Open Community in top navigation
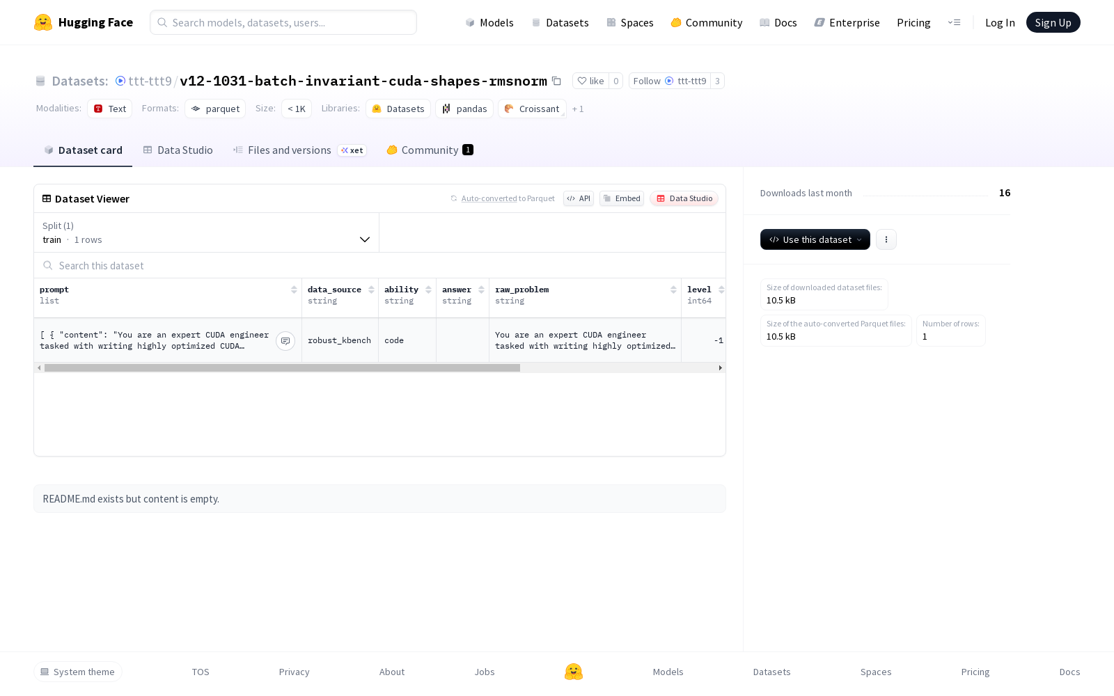 [x=707, y=22]
